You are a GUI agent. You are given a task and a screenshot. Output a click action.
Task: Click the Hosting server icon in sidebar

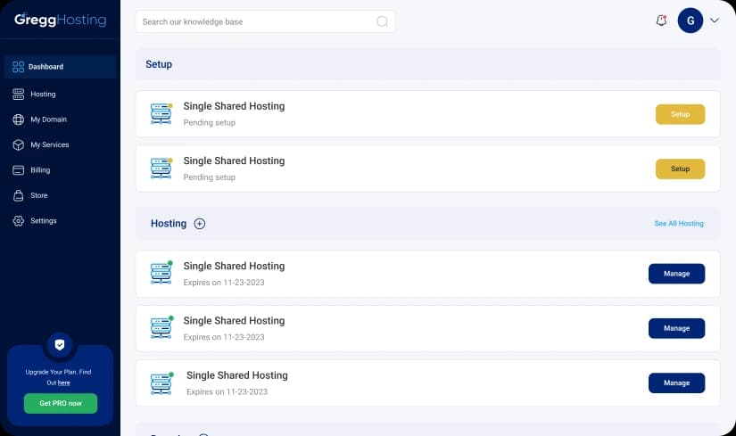19,95
